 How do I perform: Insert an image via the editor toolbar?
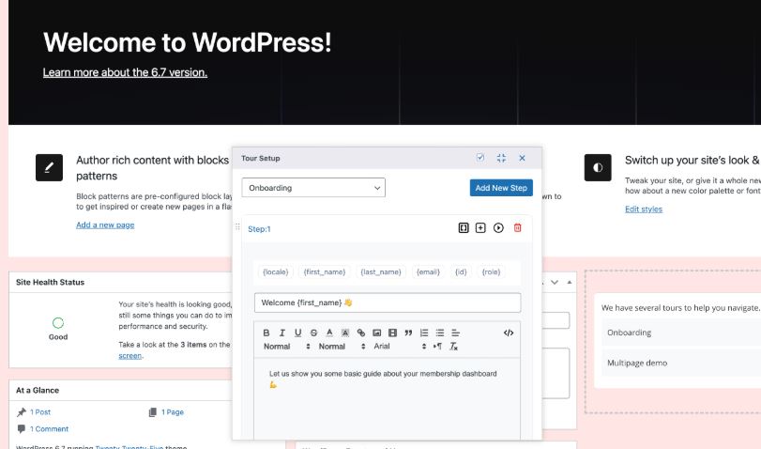pos(376,333)
